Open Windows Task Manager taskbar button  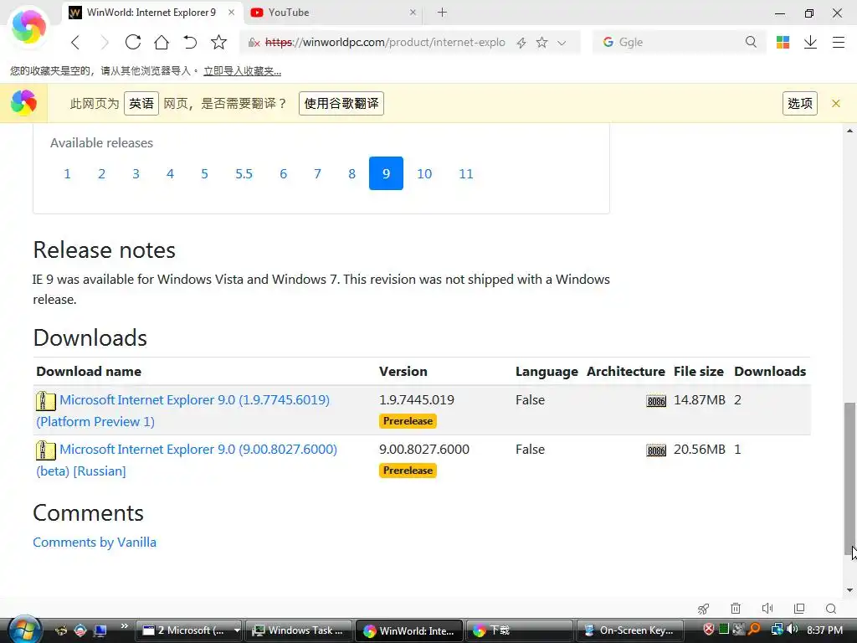pyautogui.click(x=299, y=630)
